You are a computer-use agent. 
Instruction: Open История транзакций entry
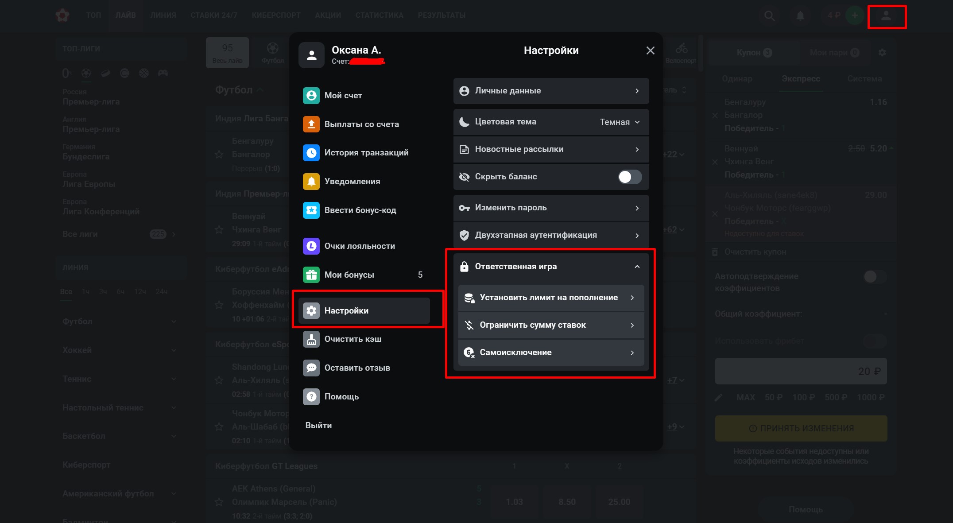click(x=366, y=153)
